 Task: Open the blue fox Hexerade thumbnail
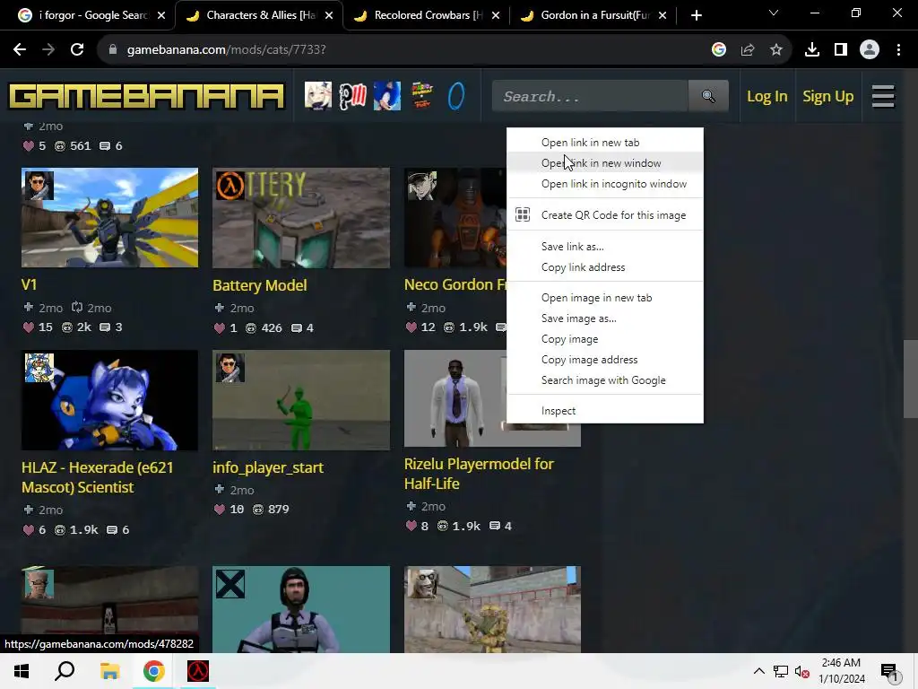pyautogui.click(x=109, y=400)
